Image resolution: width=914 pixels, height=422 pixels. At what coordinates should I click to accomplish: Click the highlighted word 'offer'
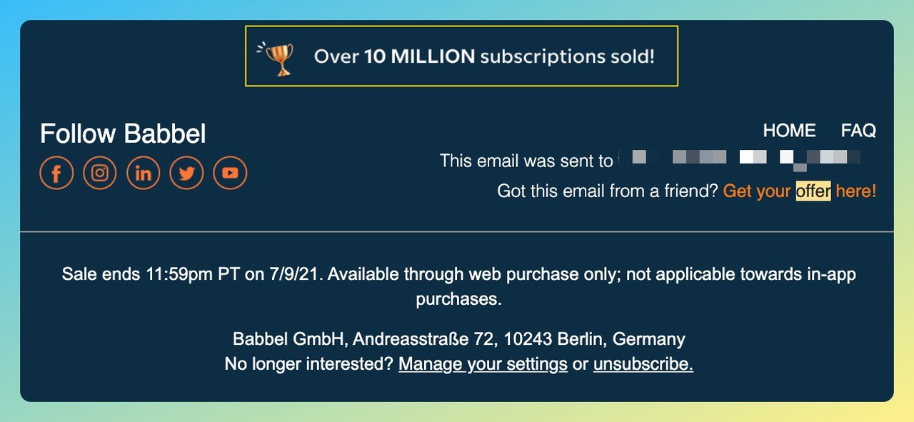point(813,191)
